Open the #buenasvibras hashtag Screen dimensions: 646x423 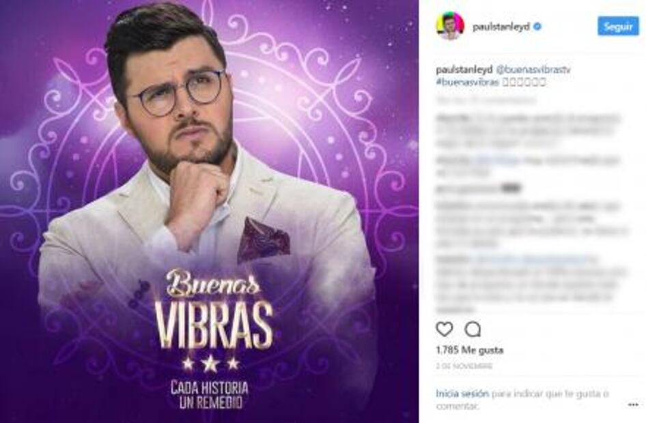(467, 82)
